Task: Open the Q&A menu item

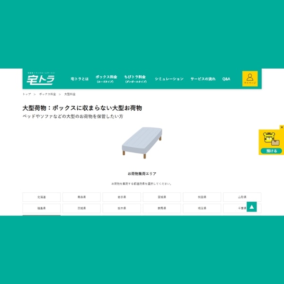Action: [x=226, y=79]
